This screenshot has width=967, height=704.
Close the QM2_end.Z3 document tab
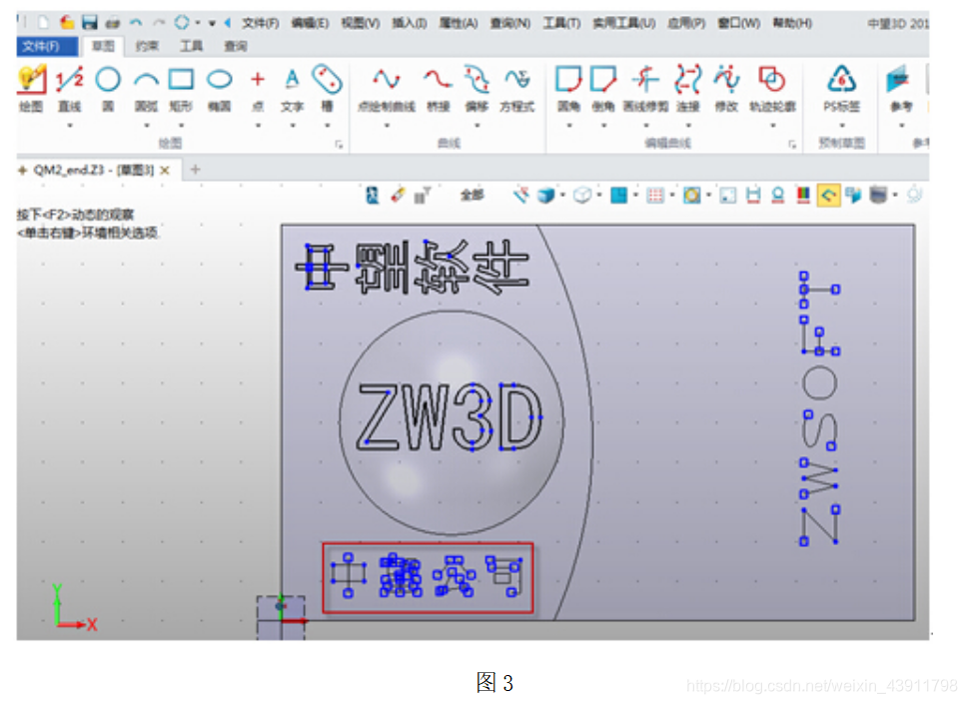(x=165, y=170)
